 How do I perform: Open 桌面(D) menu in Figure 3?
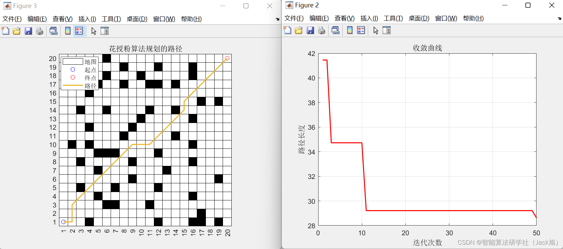click(x=137, y=19)
